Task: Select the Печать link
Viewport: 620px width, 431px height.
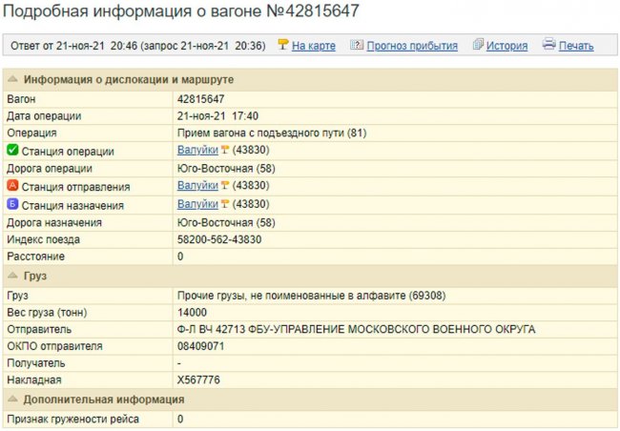Action: coord(576,46)
